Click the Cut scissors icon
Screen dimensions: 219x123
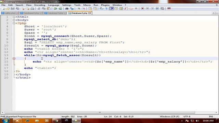click(39, 9)
